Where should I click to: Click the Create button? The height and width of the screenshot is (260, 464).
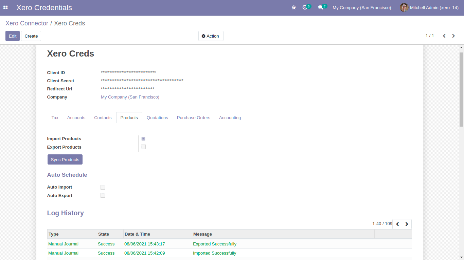point(31,36)
